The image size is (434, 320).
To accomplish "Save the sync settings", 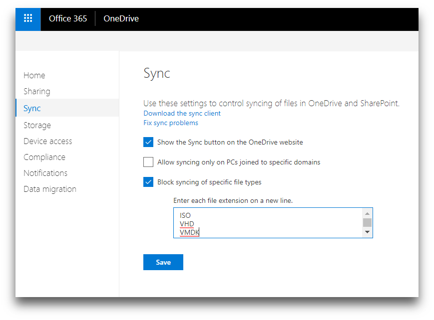I will (x=163, y=262).
